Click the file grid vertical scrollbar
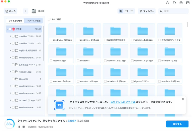The height and width of the screenshot is (131, 192). 187,24
